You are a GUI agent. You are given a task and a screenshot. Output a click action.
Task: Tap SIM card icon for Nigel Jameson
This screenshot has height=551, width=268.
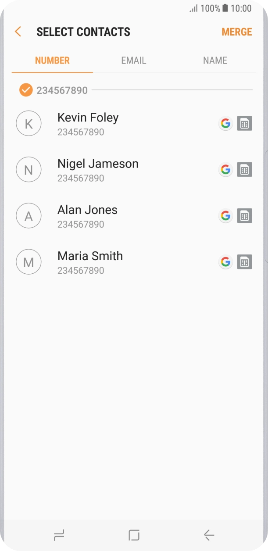(x=244, y=170)
